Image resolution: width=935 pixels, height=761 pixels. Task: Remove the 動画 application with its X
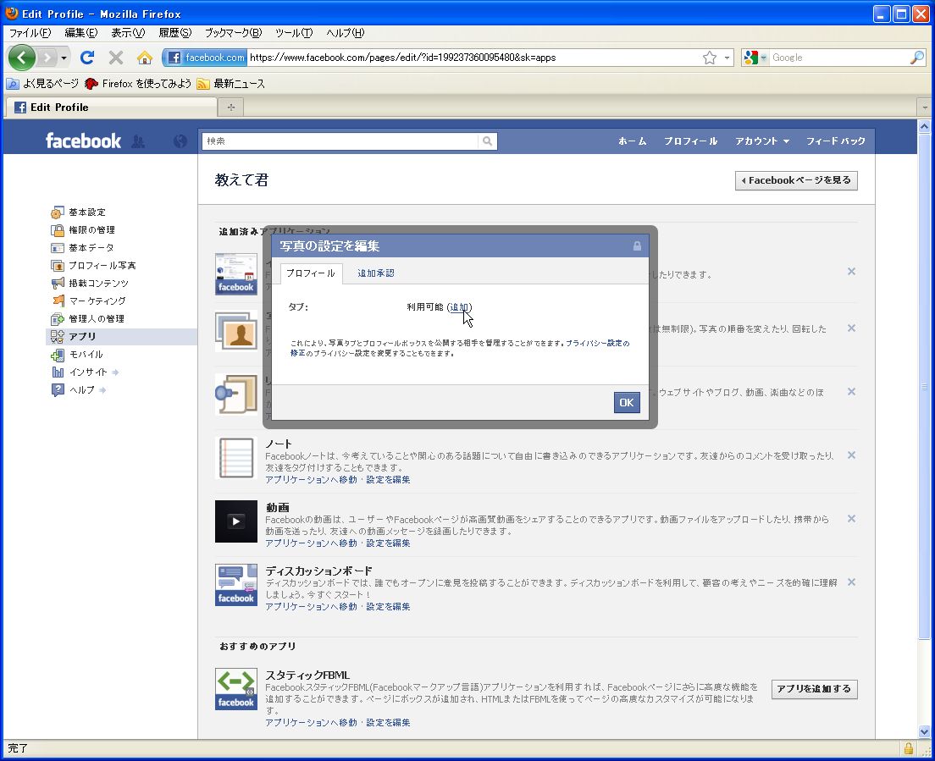point(851,518)
